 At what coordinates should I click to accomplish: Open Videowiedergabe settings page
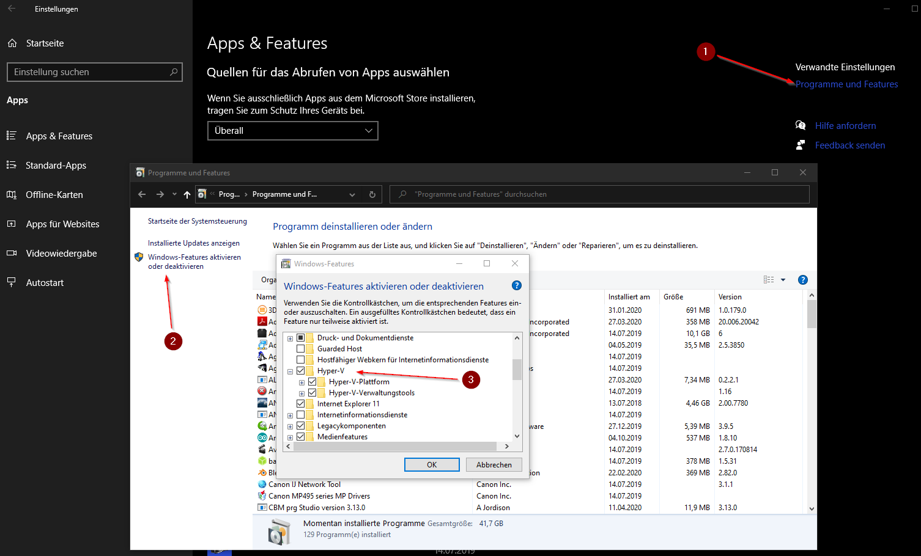point(61,254)
